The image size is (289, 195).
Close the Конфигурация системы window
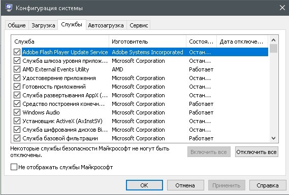point(282,8)
